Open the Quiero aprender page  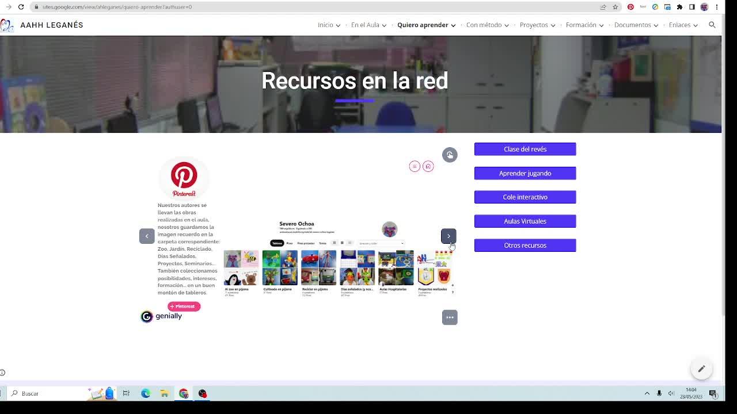423,25
